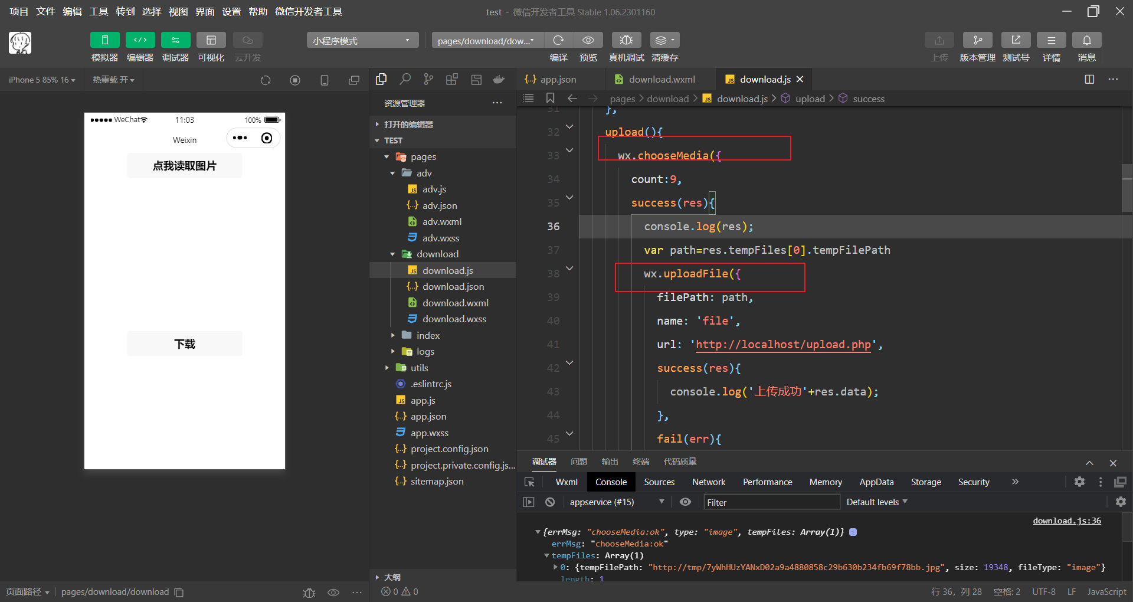Toggle the page preview eye in status bar
This screenshot has width=1133, height=602.
(x=333, y=592)
